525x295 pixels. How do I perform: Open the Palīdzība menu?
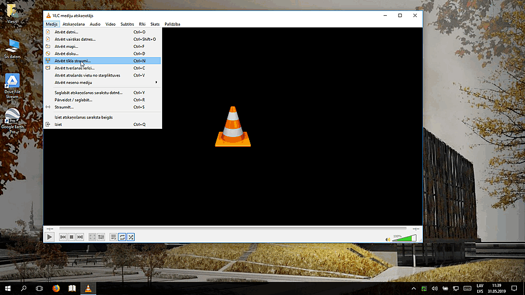pyautogui.click(x=173, y=24)
